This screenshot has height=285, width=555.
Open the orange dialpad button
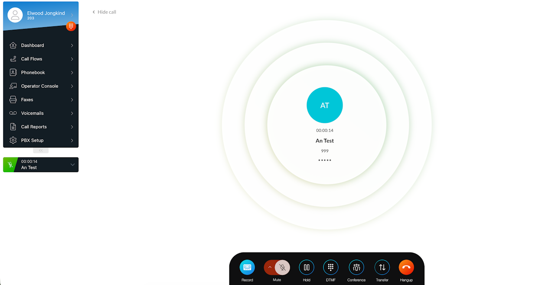(x=71, y=26)
